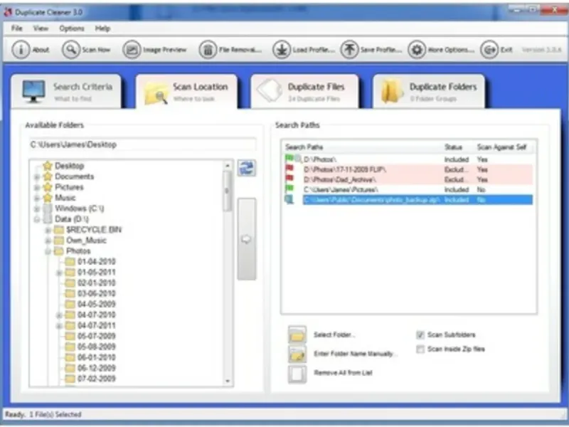Click the Windows (C:) drive icon

point(48,209)
